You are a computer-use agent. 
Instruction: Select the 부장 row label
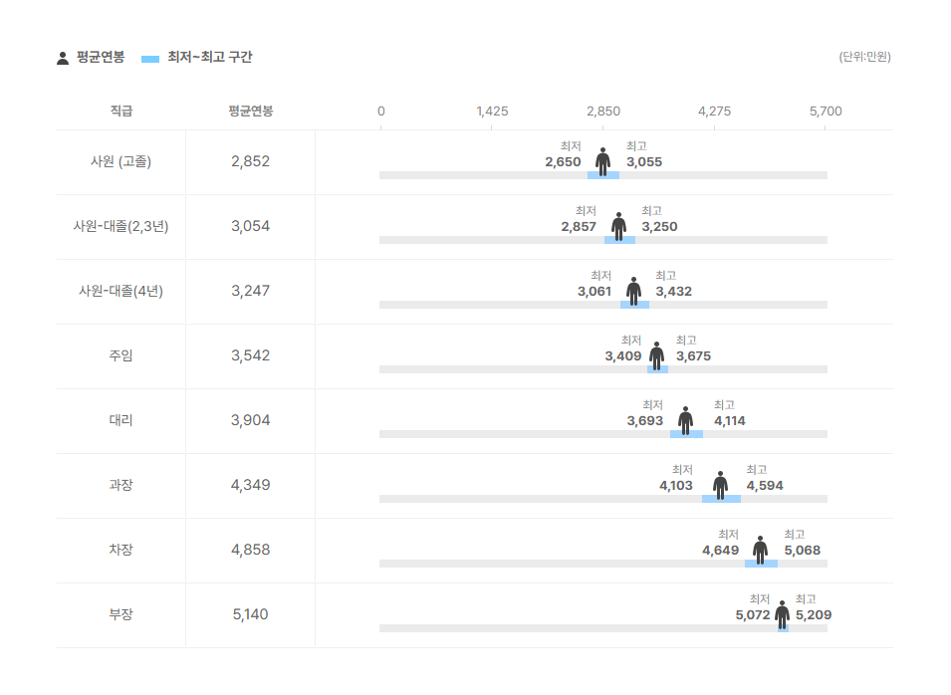tap(120, 614)
